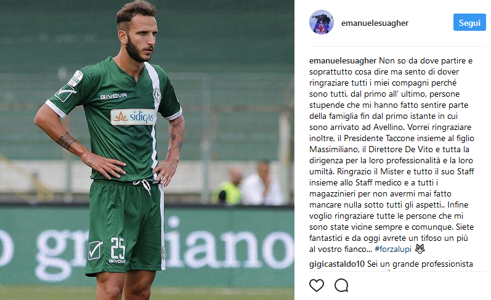Click the league badge on the jersey sleeve
Image resolution: width=491 pixels, height=300 pixels.
(75, 78)
